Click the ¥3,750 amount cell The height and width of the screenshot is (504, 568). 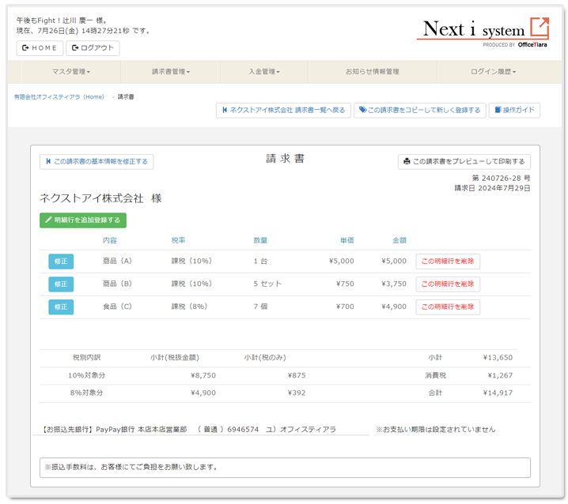click(x=394, y=284)
